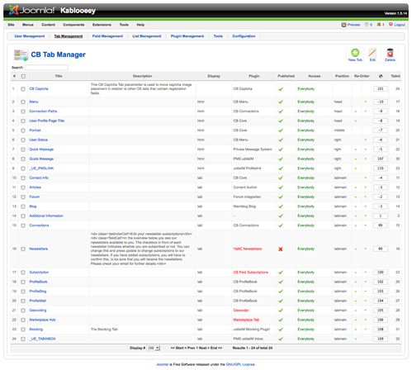Click the Logout icon
This screenshot has height=370, width=412.
tap(391, 25)
